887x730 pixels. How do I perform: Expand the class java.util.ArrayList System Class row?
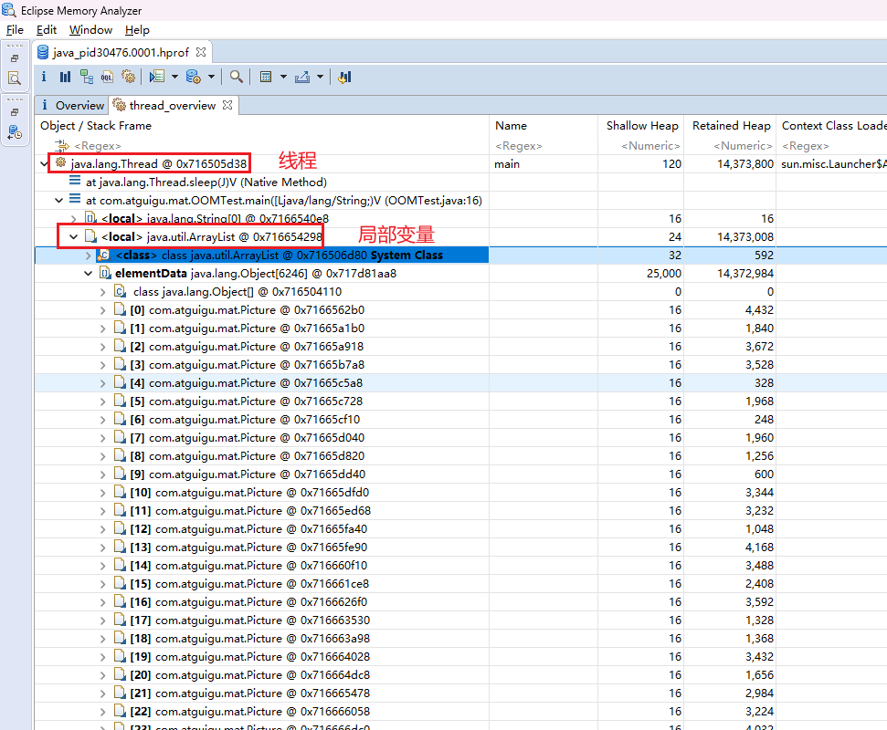[x=89, y=255]
